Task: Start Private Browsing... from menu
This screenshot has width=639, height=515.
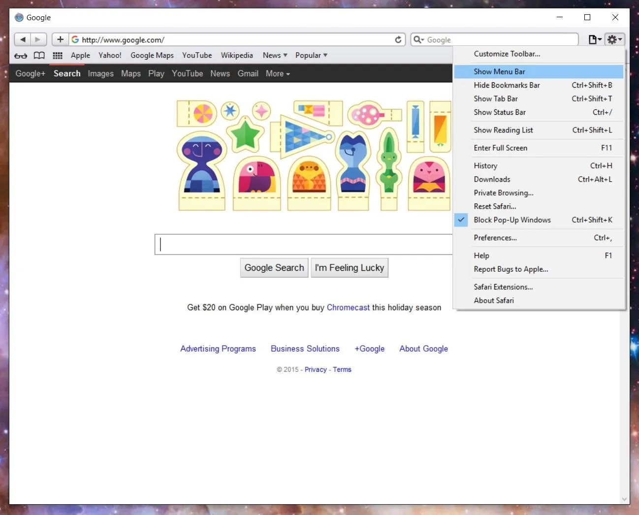Action: (x=539, y=193)
